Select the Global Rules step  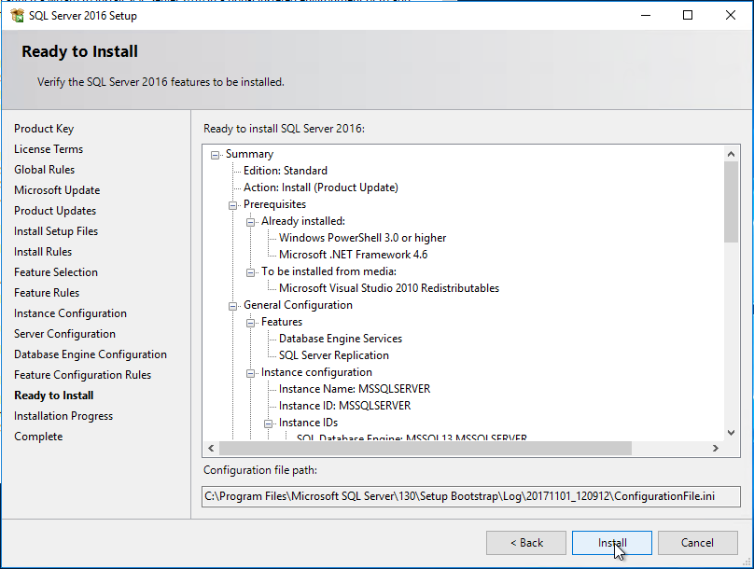pos(44,170)
